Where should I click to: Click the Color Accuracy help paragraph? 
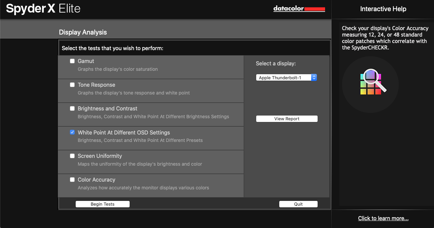click(384, 38)
